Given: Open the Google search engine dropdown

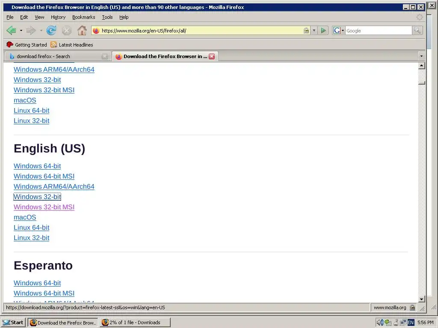Looking at the screenshot, I should (x=339, y=30).
